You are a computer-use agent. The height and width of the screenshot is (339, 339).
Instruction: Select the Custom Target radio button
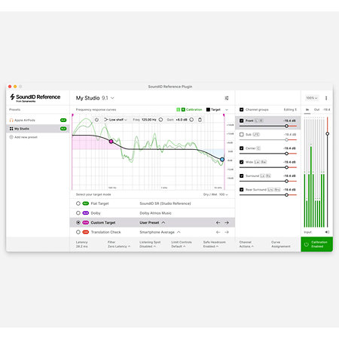[x=78, y=222]
